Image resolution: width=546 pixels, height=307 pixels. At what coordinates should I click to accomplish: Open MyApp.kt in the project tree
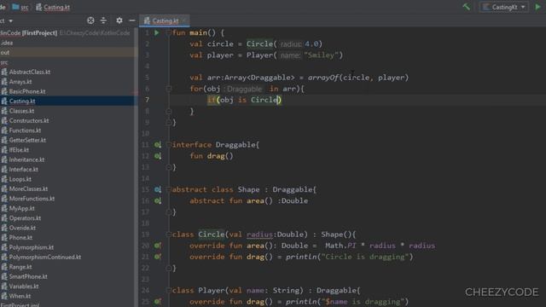[x=21, y=208]
